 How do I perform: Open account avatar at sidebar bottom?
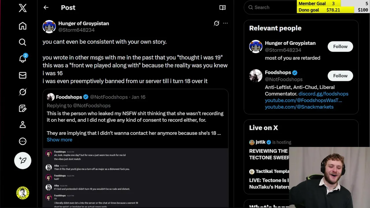coord(23,193)
